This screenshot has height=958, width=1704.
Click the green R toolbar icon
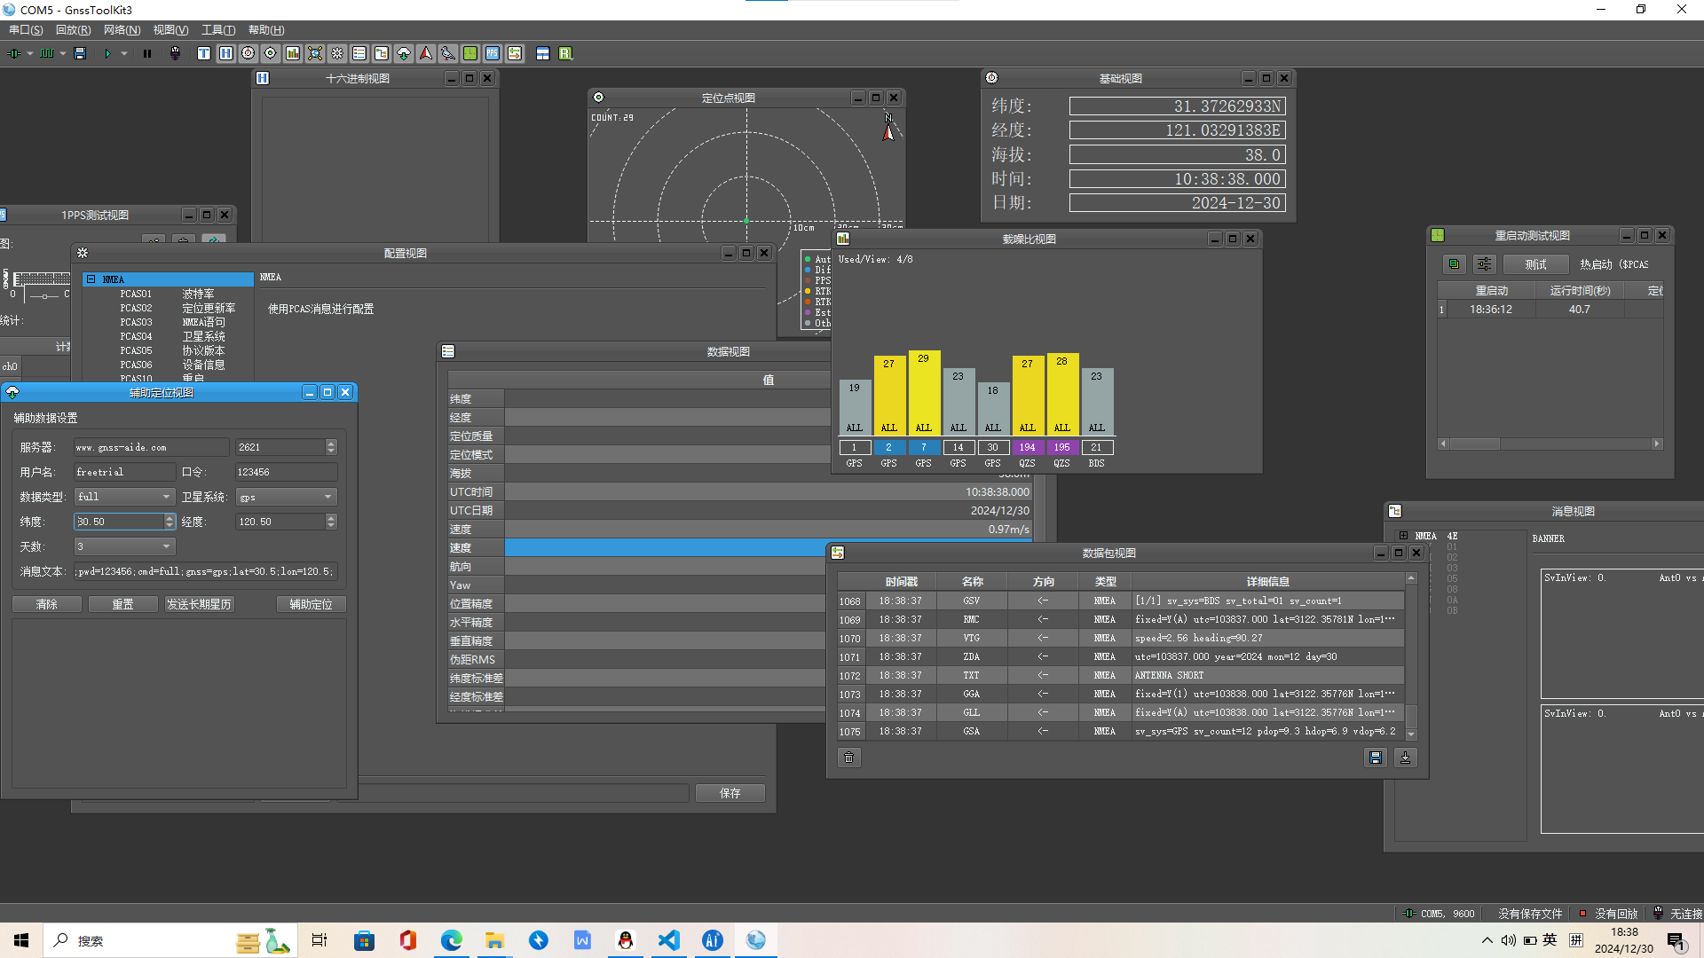tap(565, 53)
